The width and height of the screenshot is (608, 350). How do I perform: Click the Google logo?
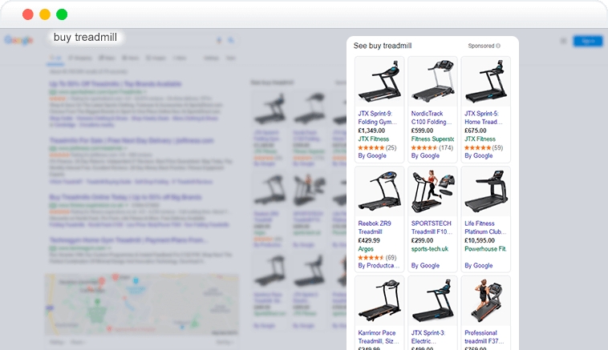[x=18, y=40]
